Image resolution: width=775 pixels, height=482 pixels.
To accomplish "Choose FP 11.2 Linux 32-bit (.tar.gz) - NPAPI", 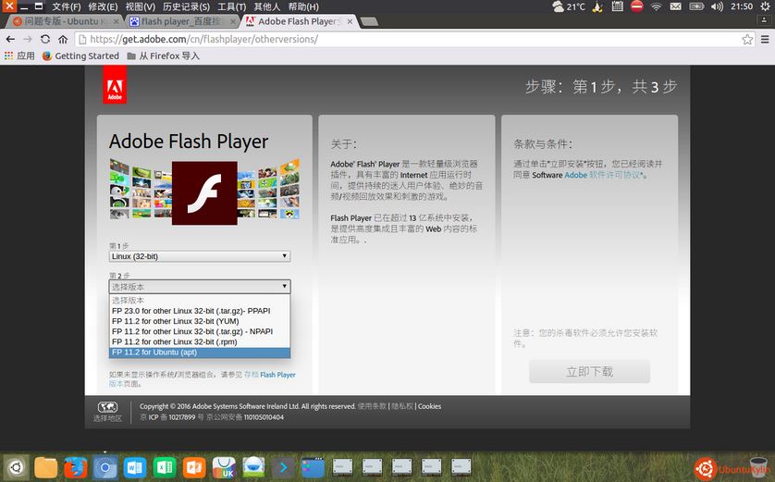I will (200, 332).
